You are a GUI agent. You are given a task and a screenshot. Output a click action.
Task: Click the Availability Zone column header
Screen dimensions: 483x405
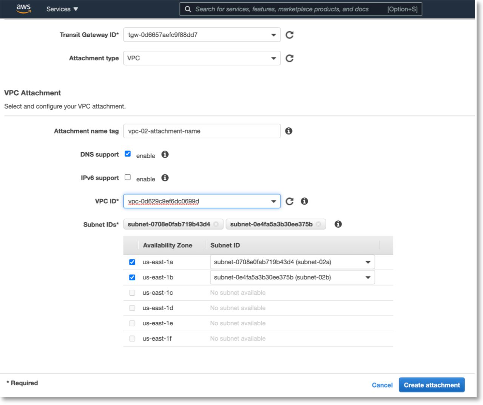click(168, 245)
